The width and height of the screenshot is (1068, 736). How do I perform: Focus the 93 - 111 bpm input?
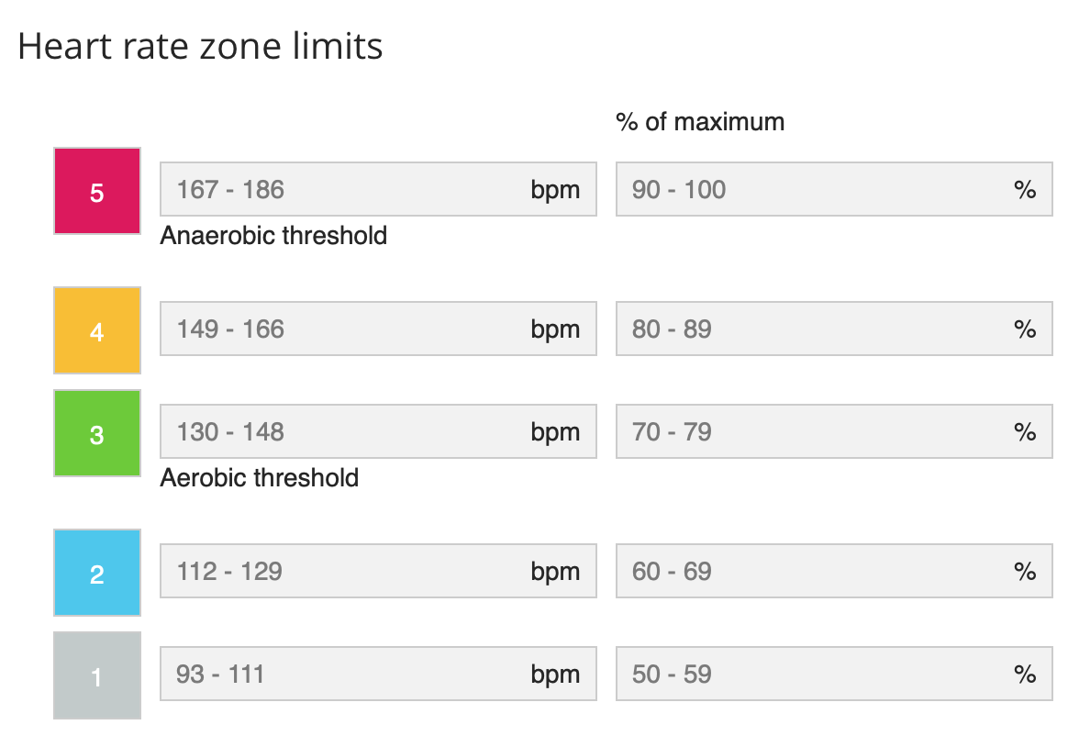pos(349,675)
